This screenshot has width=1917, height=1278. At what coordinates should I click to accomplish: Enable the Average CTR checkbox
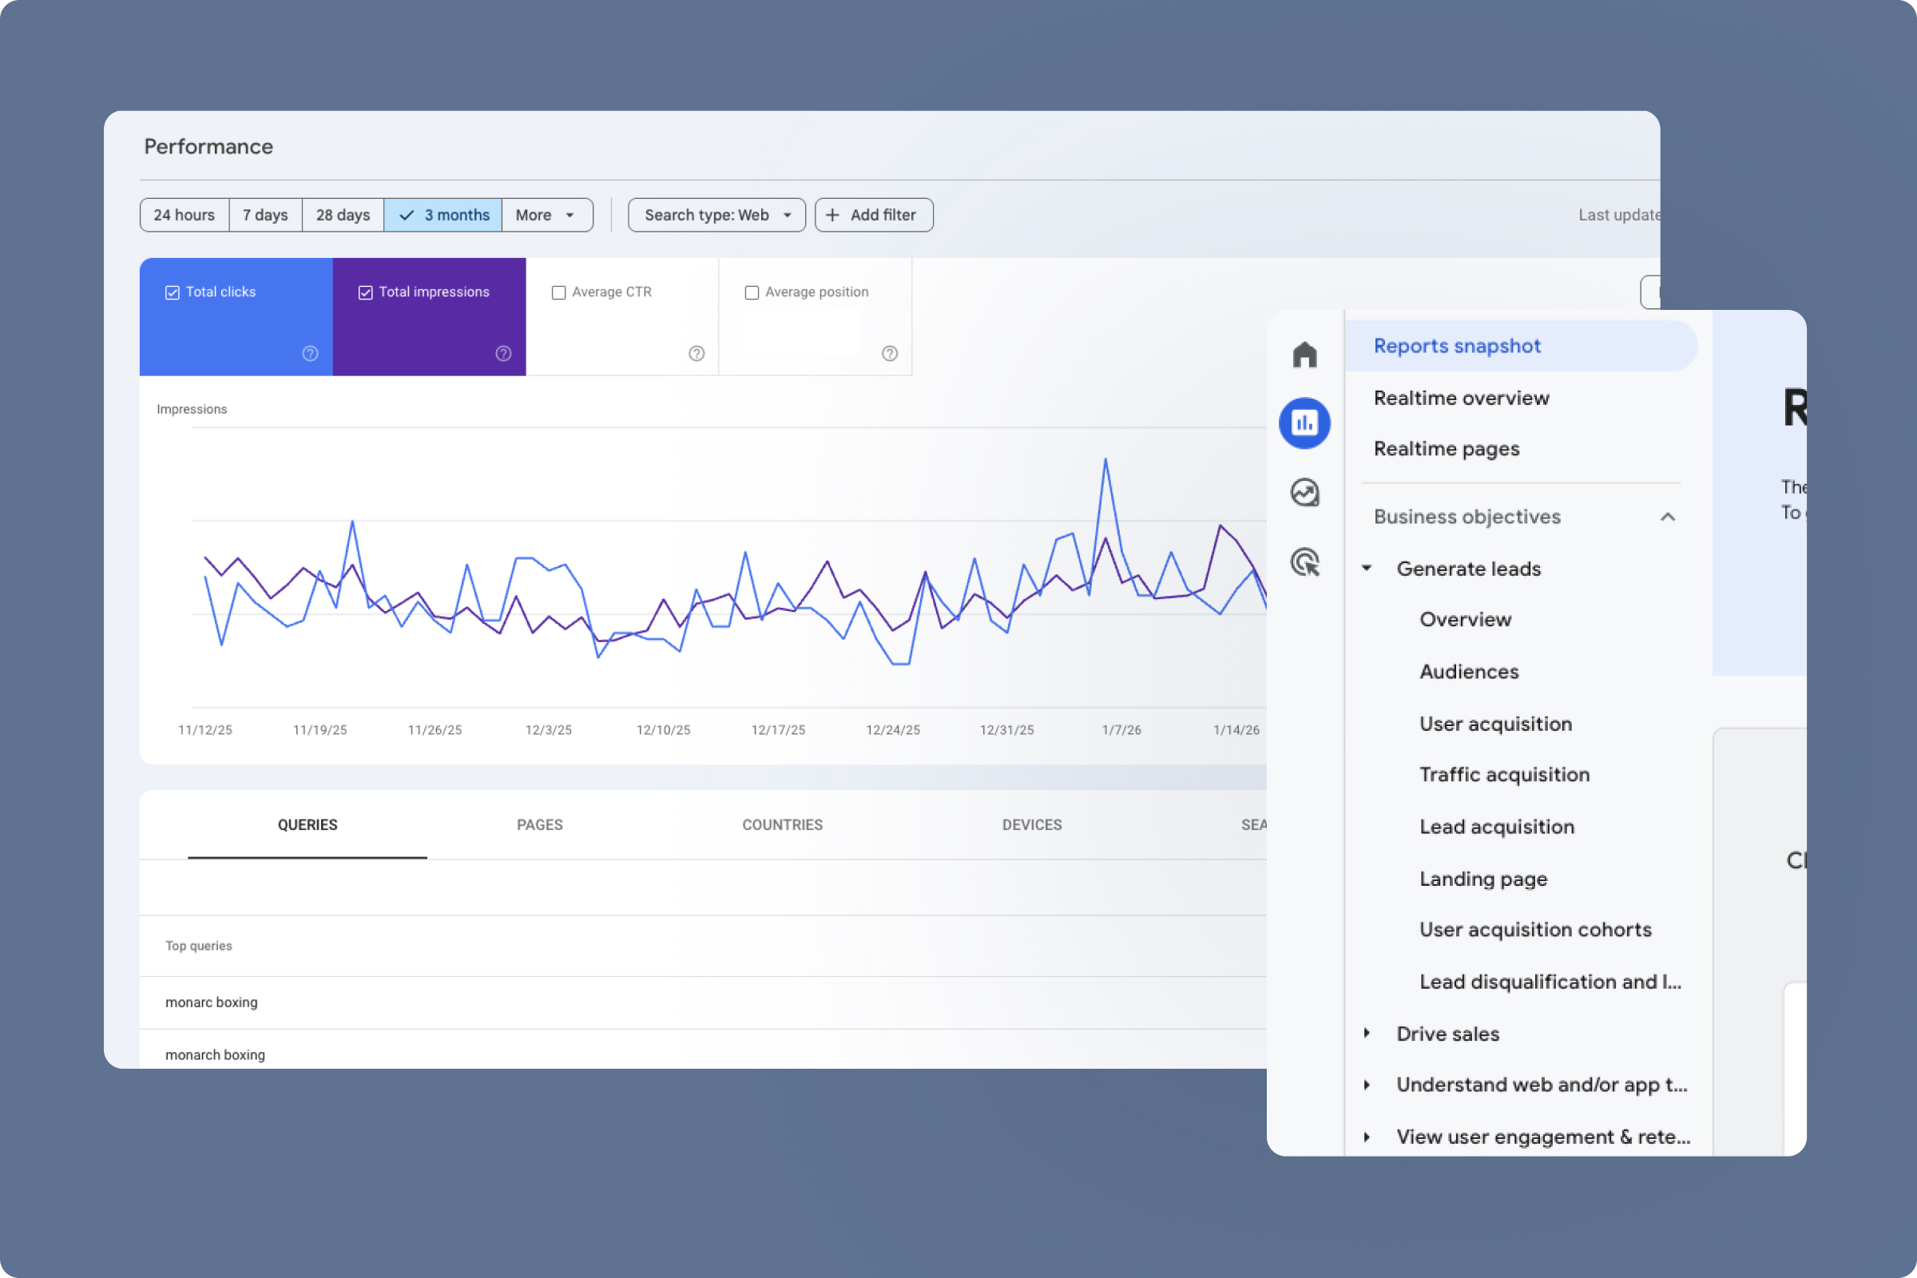(x=558, y=292)
